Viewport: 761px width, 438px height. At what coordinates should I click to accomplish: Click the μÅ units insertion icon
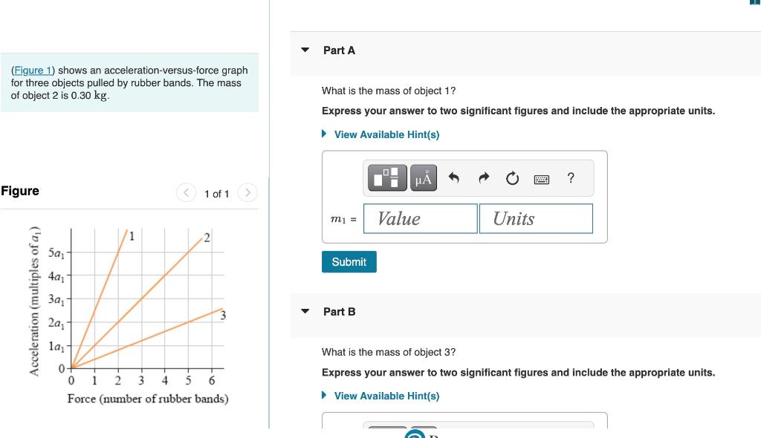tap(422, 177)
